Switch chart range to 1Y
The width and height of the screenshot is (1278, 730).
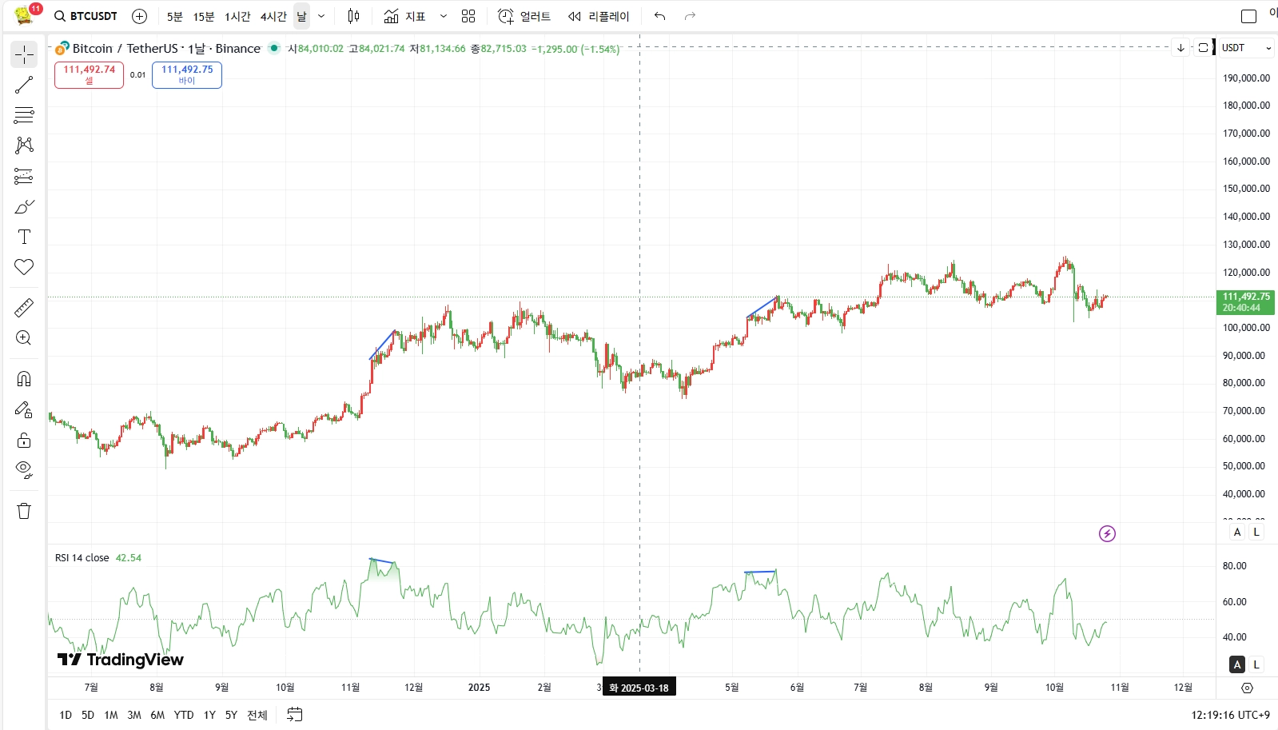pyautogui.click(x=209, y=715)
